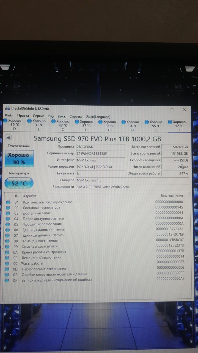This screenshot has height=353, width=198.
Task: Open the Вид menu
Action: 51,116
